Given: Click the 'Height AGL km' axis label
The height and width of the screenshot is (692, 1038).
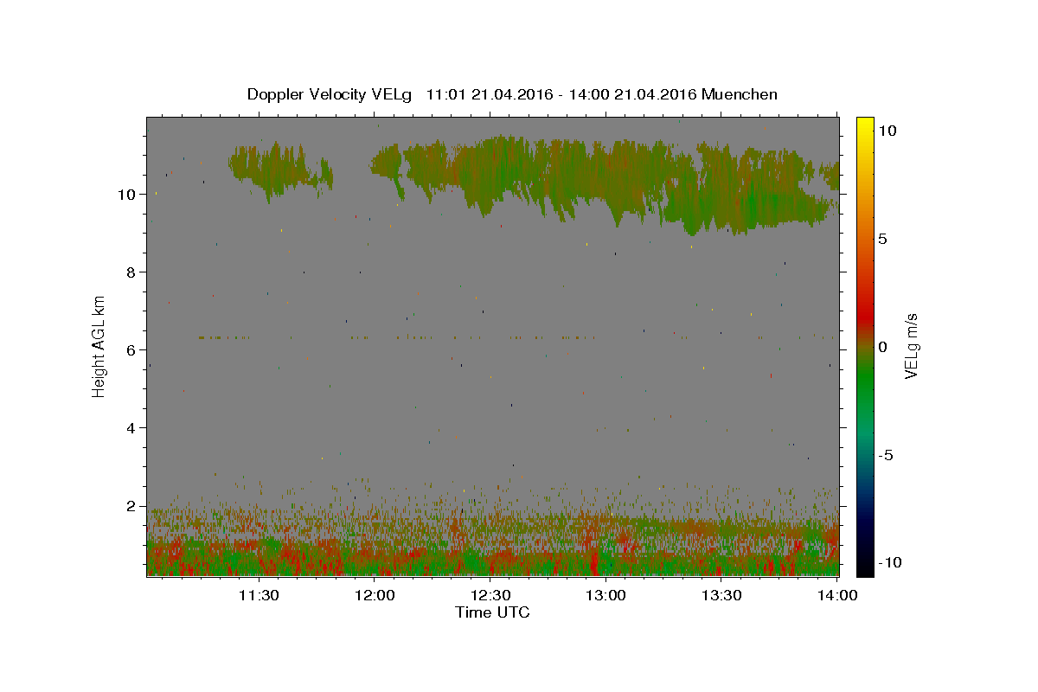Looking at the screenshot, I should click(x=99, y=345).
